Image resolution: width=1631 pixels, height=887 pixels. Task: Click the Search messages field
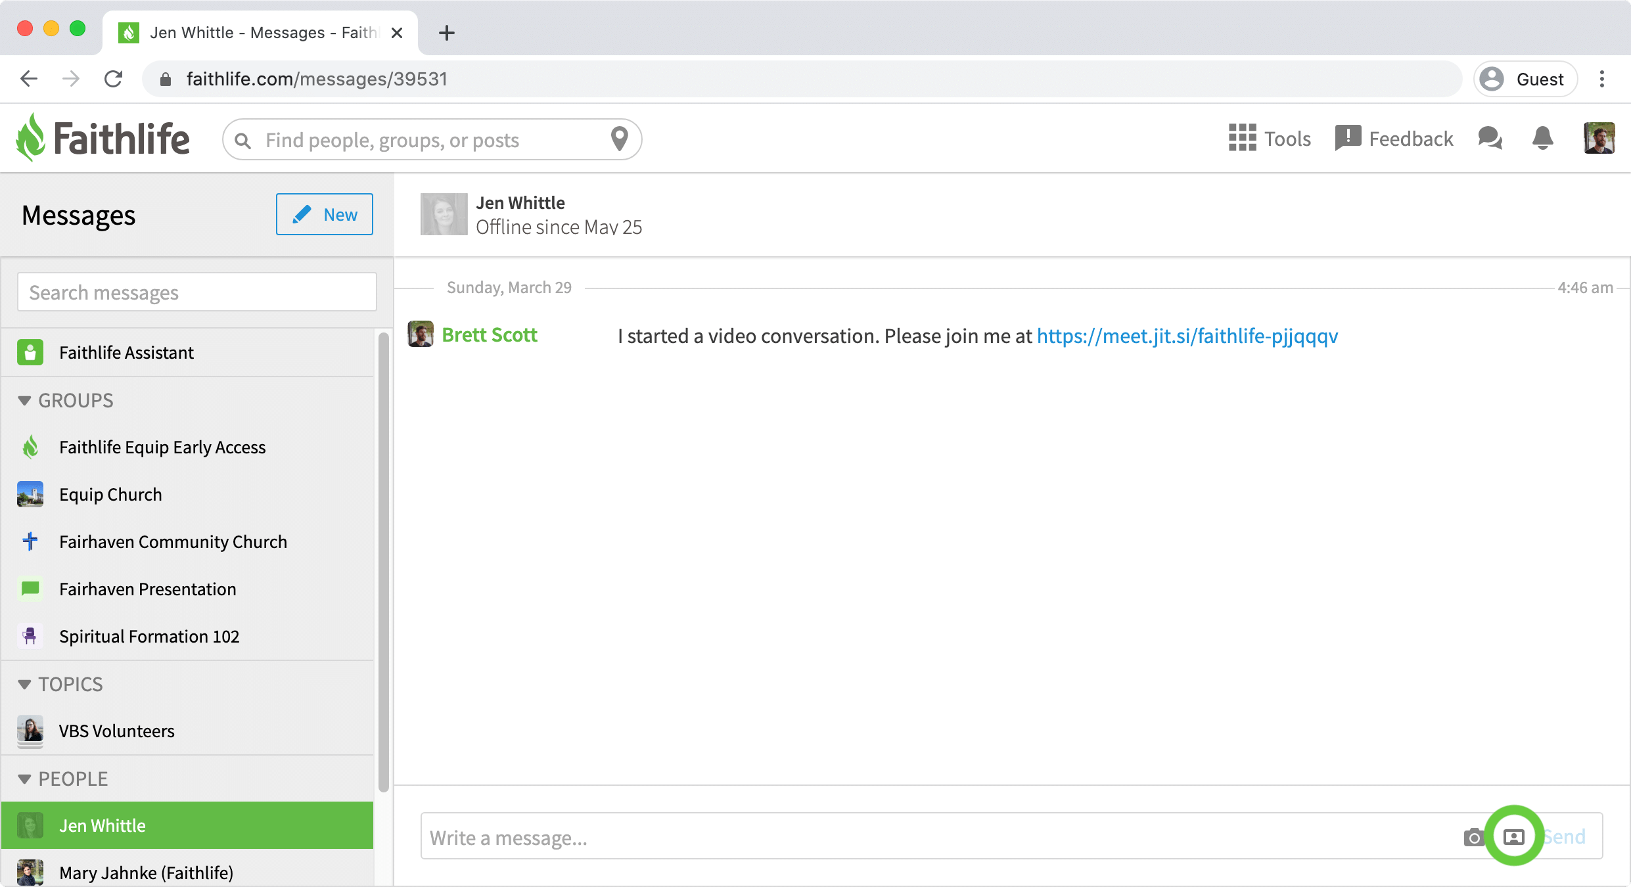(x=197, y=292)
